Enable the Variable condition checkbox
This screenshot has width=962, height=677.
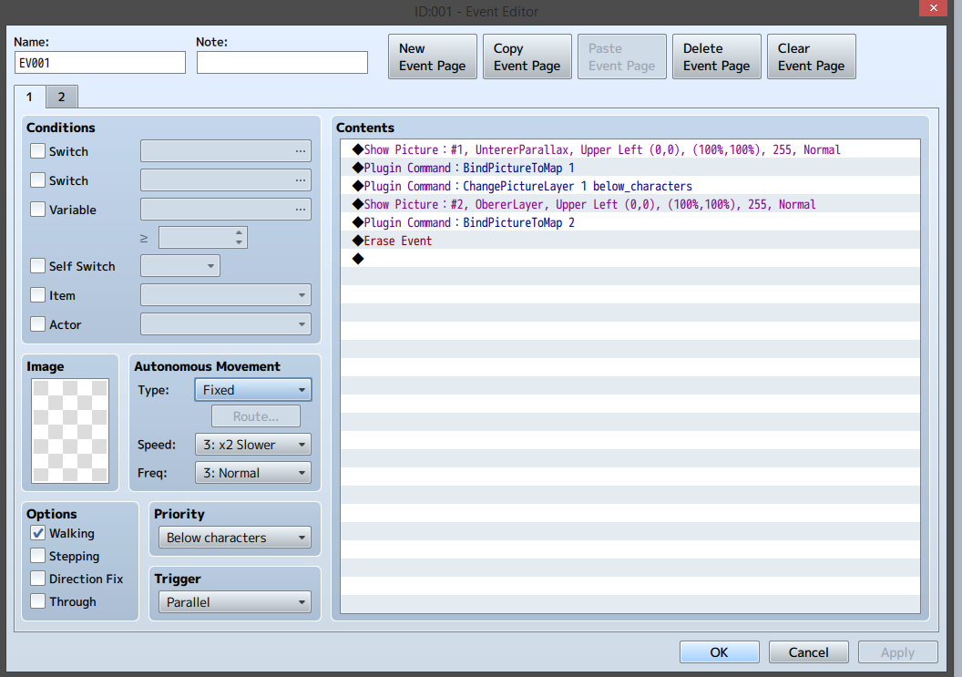click(x=37, y=210)
